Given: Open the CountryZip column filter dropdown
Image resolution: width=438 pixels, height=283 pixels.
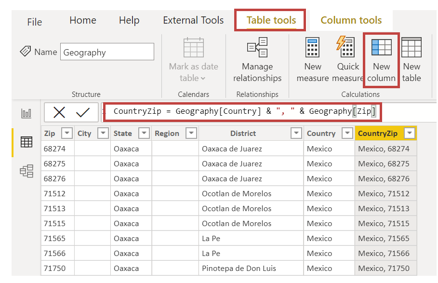Looking at the screenshot, I should pyautogui.click(x=410, y=133).
